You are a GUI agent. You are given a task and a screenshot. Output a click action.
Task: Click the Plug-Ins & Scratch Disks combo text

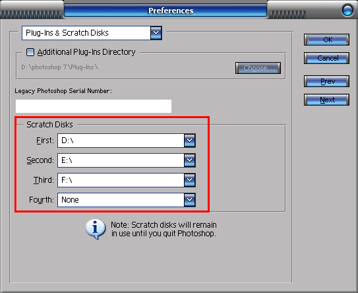[67, 33]
